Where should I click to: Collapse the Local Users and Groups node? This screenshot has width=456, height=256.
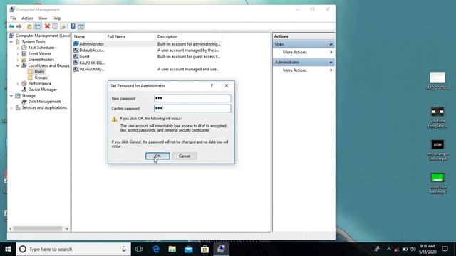(x=17, y=66)
